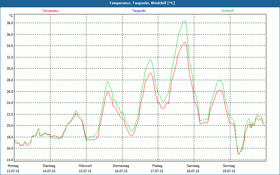The image size is (280, 175).
Task: Click the green Windchill peak above 38 on Freitag
Action: [x=185, y=21]
